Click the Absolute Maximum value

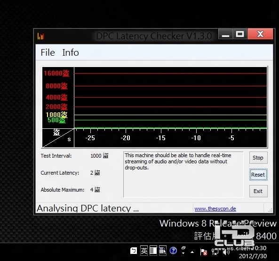point(95,190)
